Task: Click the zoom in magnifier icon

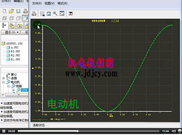Action: pos(55,14)
